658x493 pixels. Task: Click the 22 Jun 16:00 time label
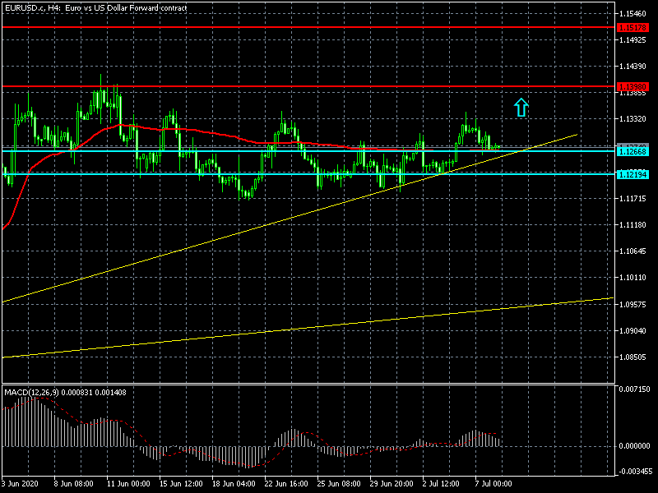tap(285, 485)
